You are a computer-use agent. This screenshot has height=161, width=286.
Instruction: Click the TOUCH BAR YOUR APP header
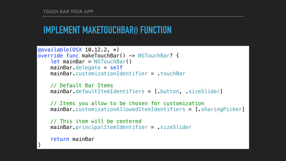(x=68, y=12)
